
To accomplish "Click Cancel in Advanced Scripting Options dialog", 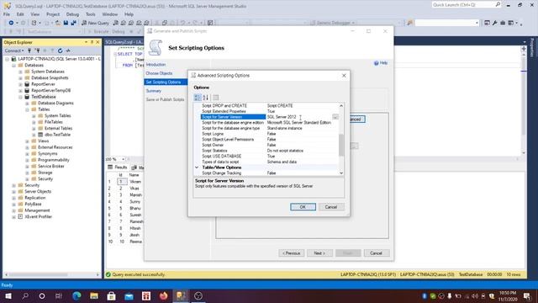I will (331, 207).
